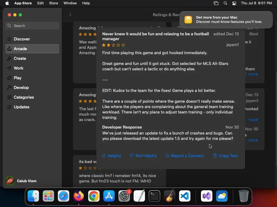Launch Visual Studio from the Dock
The image size is (277, 207).
207,196
